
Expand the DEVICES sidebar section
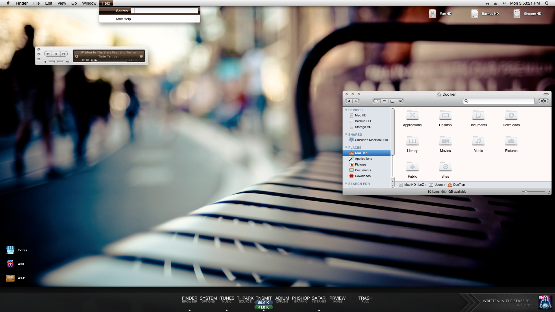pos(346,110)
